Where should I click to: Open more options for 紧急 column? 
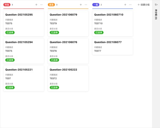tap(86, 5)
